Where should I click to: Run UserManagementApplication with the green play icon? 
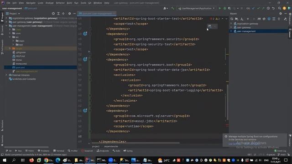(x=220, y=8)
